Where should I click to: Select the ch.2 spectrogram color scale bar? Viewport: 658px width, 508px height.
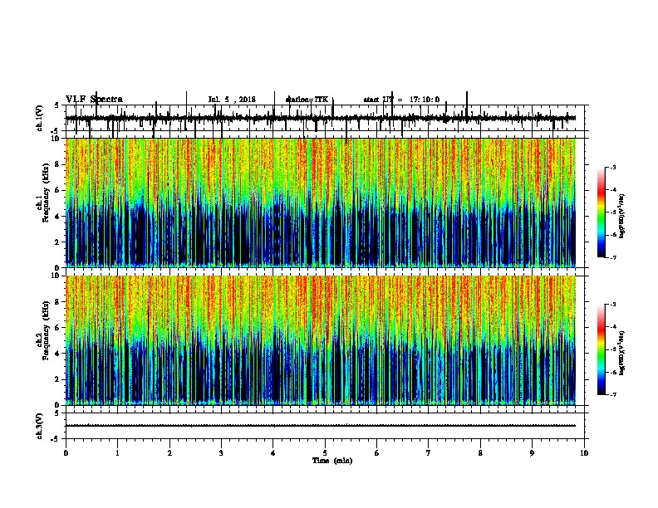pos(601,349)
